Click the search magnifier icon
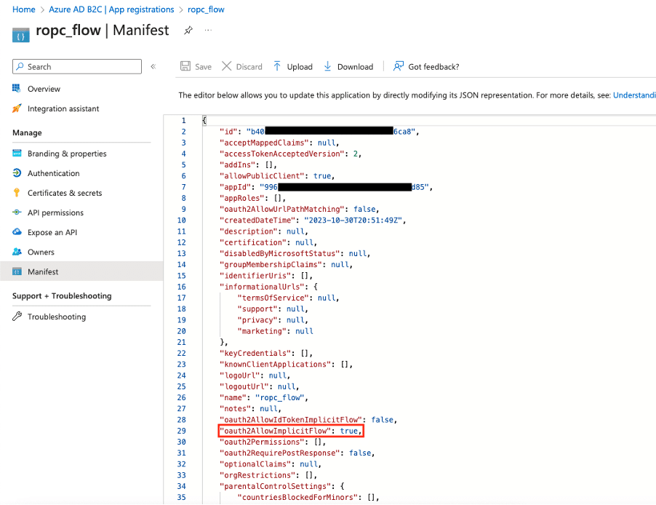This screenshot has width=656, height=505. [20, 66]
